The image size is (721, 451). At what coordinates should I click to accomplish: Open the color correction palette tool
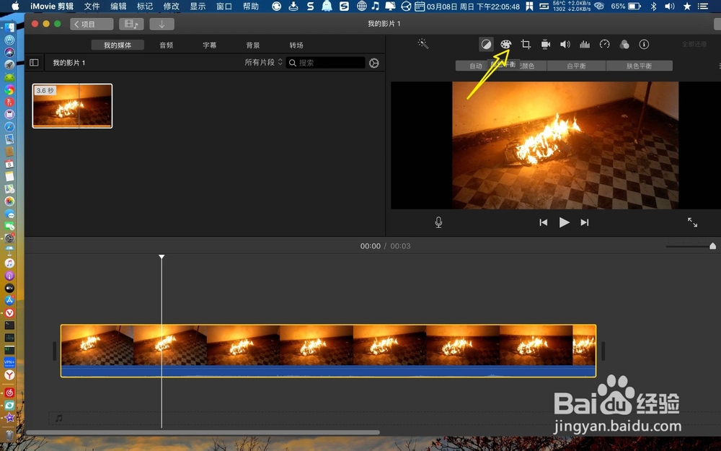point(506,44)
